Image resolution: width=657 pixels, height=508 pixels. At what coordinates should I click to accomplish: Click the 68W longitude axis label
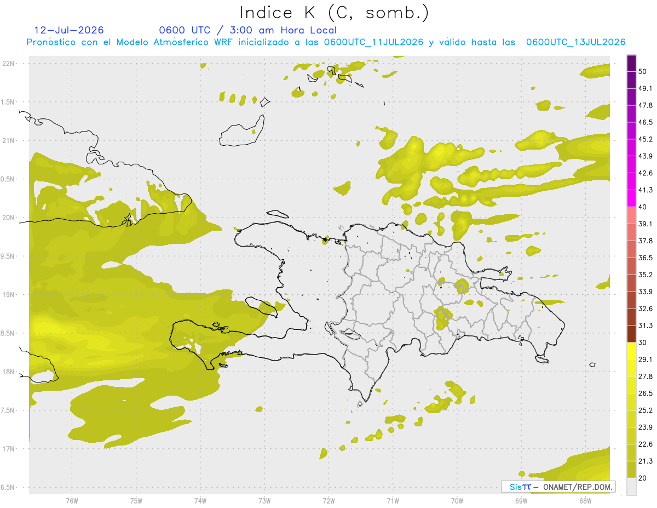(585, 500)
